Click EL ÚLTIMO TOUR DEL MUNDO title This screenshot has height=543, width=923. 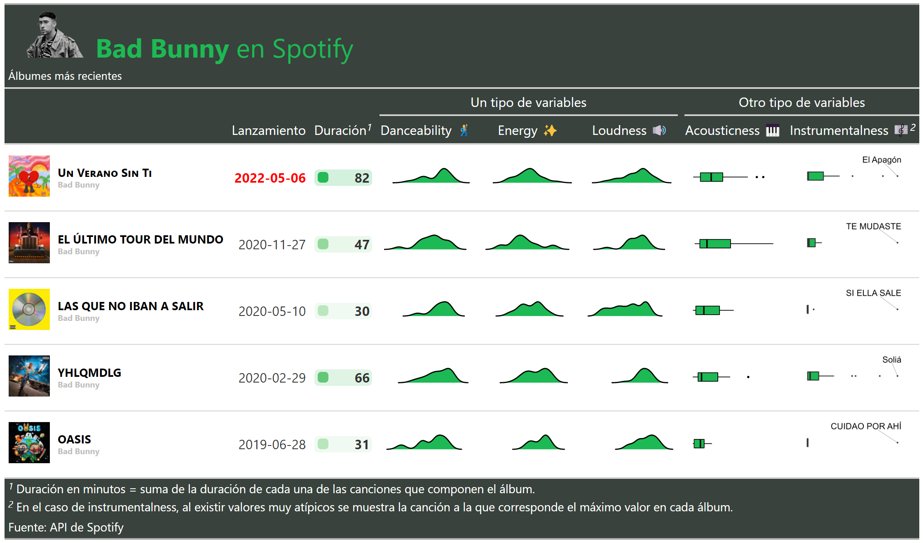pos(141,239)
